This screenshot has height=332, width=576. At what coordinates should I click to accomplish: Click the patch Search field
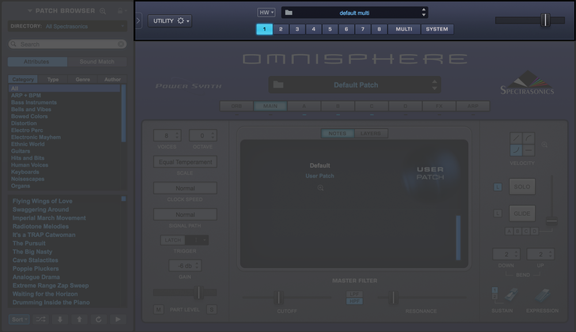tap(67, 44)
